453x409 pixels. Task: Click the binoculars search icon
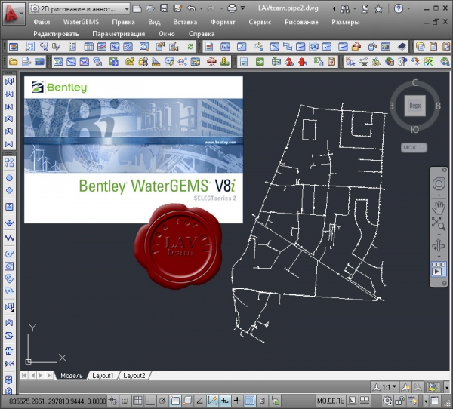(x=345, y=9)
